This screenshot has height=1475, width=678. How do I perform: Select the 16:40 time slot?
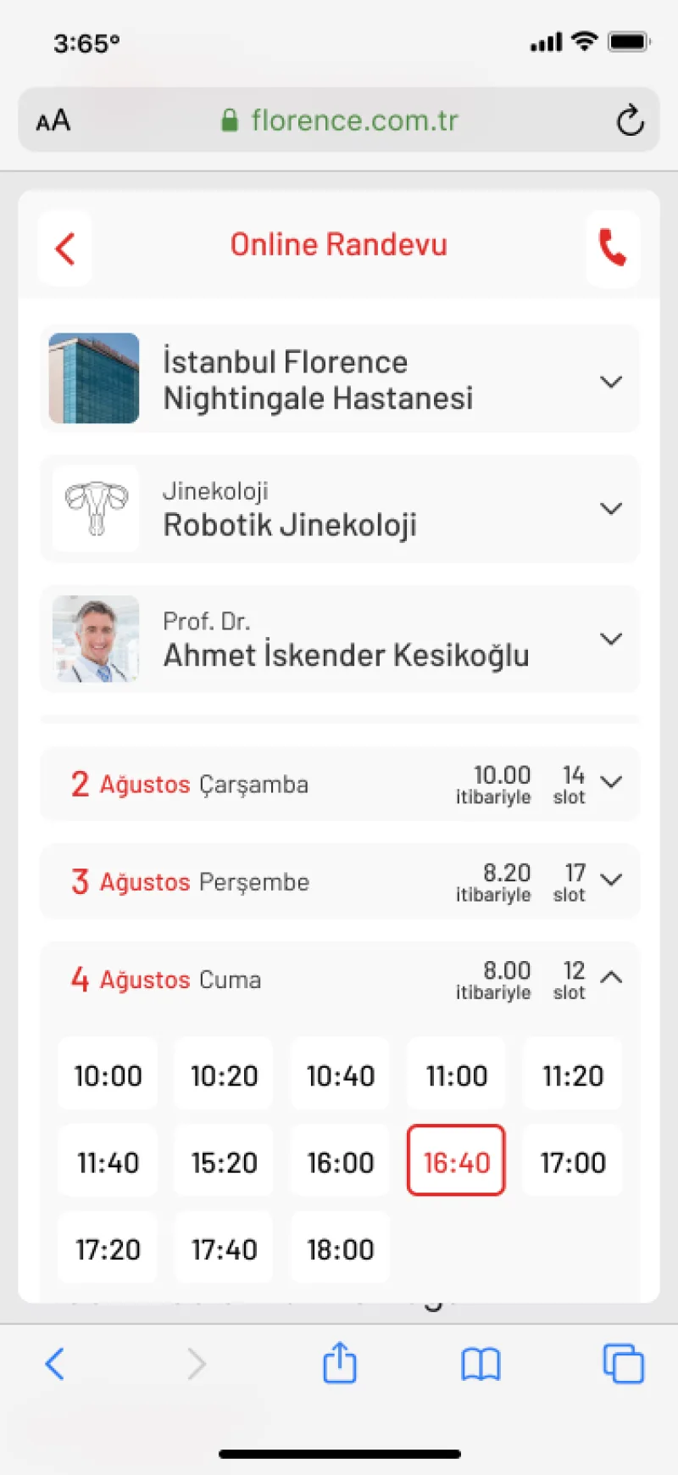[456, 1161]
